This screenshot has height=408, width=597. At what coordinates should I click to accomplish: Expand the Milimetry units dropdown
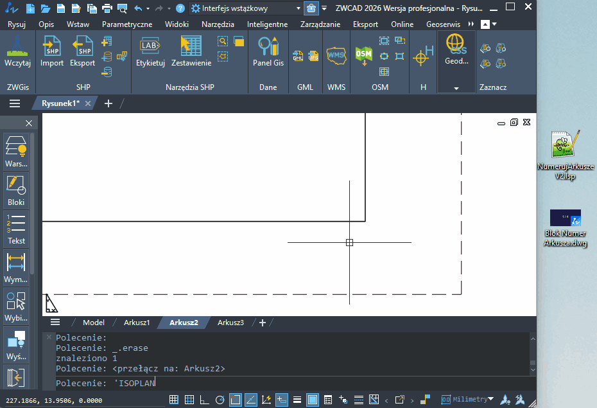click(x=490, y=399)
